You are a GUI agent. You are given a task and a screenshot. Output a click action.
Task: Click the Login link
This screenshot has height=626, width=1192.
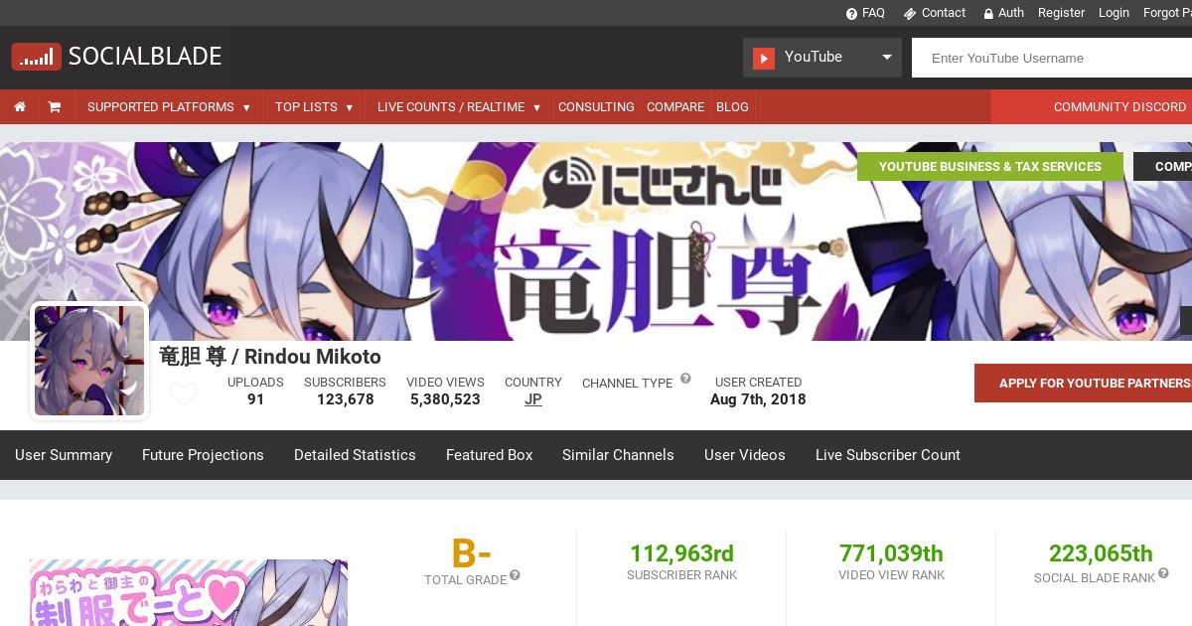point(1114,13)
